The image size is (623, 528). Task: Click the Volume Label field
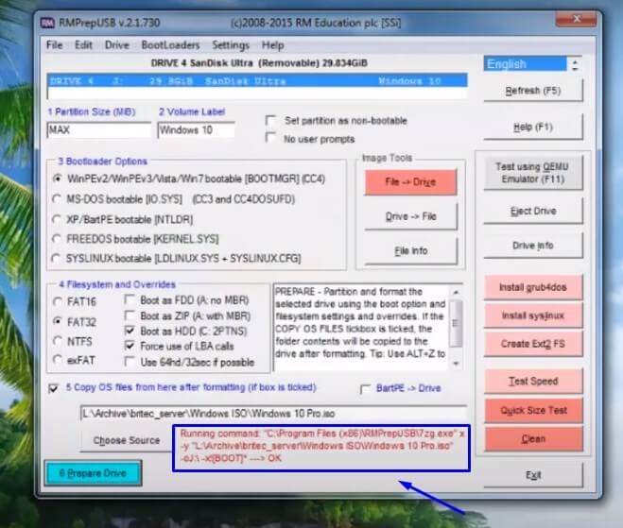[x=196, y=129]
